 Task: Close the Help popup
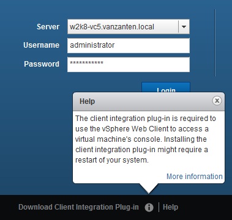pyautogui.click(x=217, y=101)
